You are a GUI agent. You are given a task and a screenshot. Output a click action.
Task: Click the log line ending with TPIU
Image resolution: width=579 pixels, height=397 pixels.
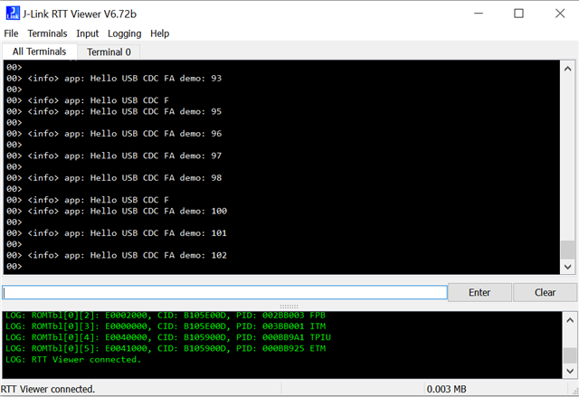[x=168, y=337]
